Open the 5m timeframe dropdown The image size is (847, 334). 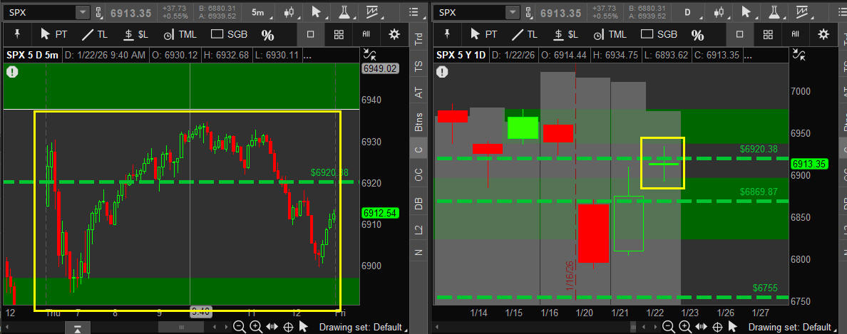(259, 12)
